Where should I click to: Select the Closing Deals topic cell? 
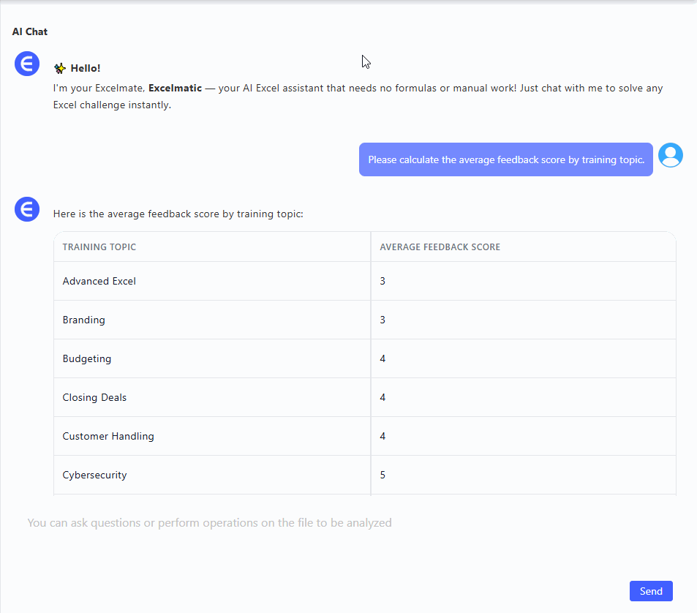tap(94, 397)
